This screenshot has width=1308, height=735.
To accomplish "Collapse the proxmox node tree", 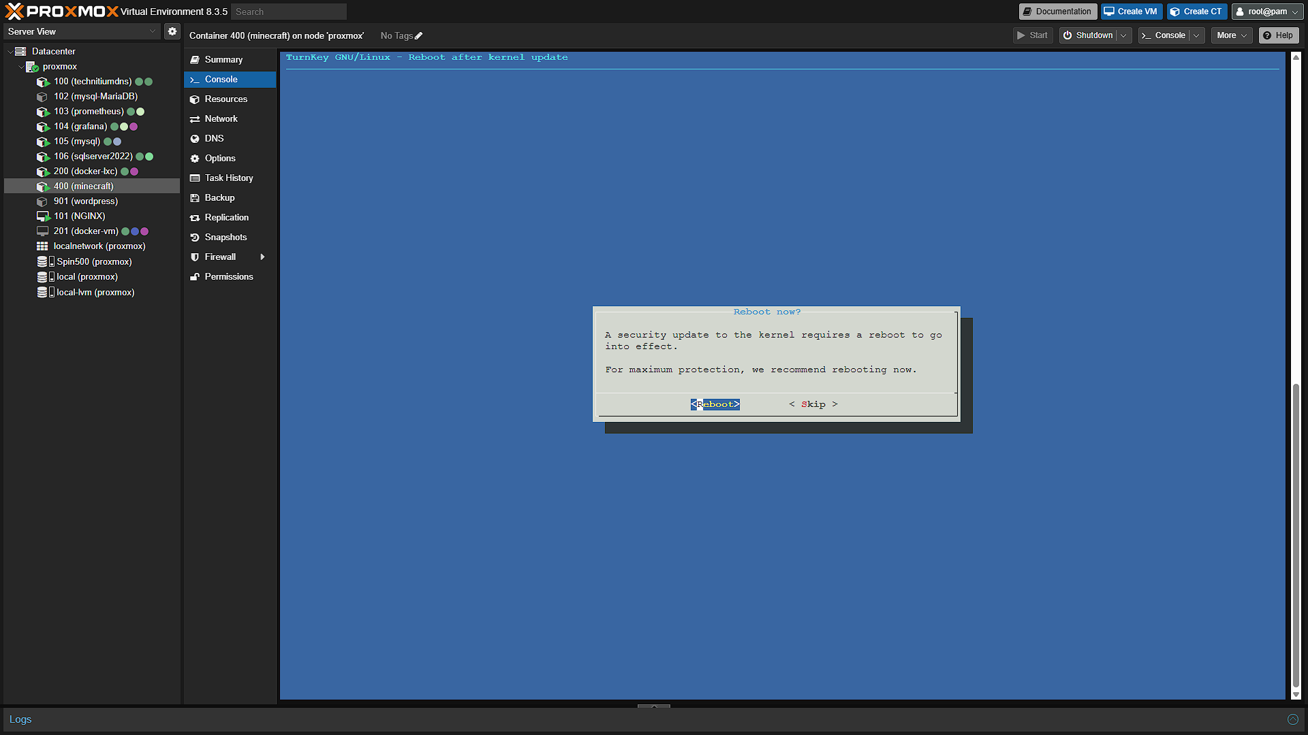I will tap(20, 67).
